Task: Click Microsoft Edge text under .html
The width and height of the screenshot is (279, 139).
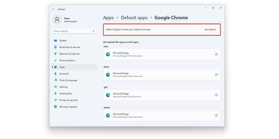Action: tap(121, 73)
